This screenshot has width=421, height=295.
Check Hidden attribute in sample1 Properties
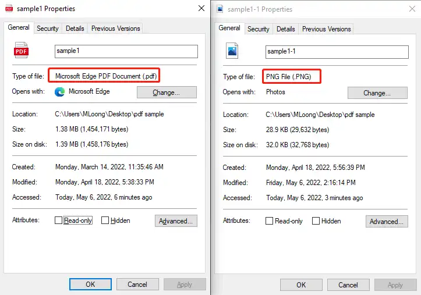[105, 221]
